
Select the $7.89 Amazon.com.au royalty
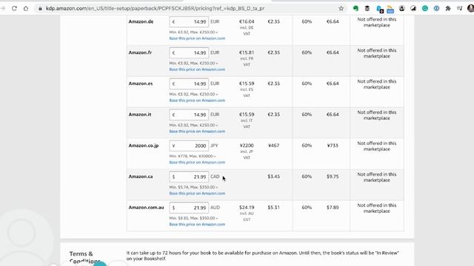(333, 208)
